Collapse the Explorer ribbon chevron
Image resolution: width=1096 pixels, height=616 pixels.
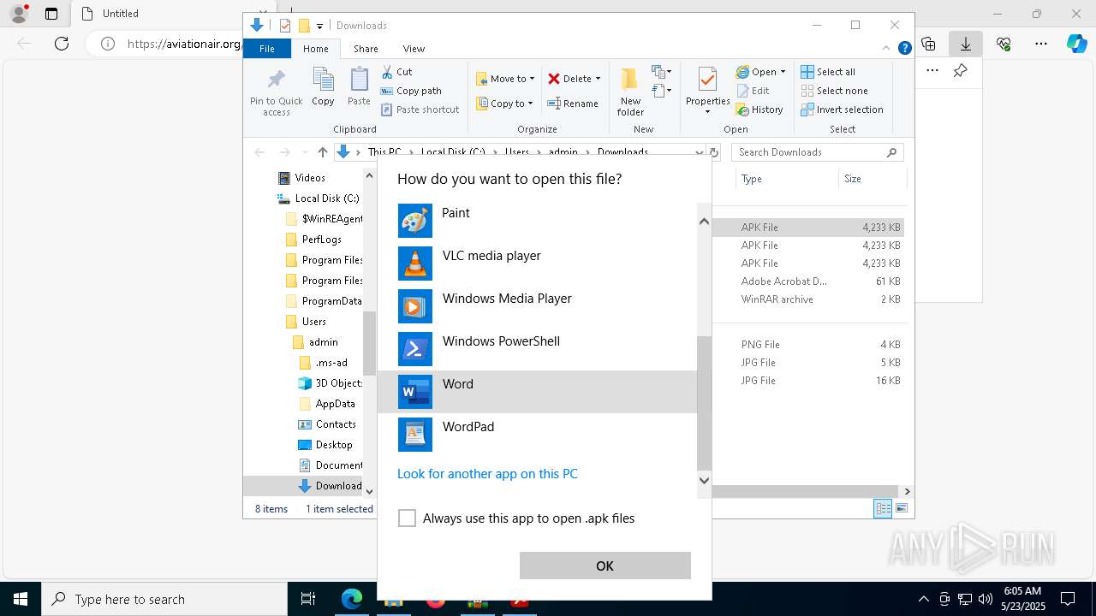(x=887, y=49)
